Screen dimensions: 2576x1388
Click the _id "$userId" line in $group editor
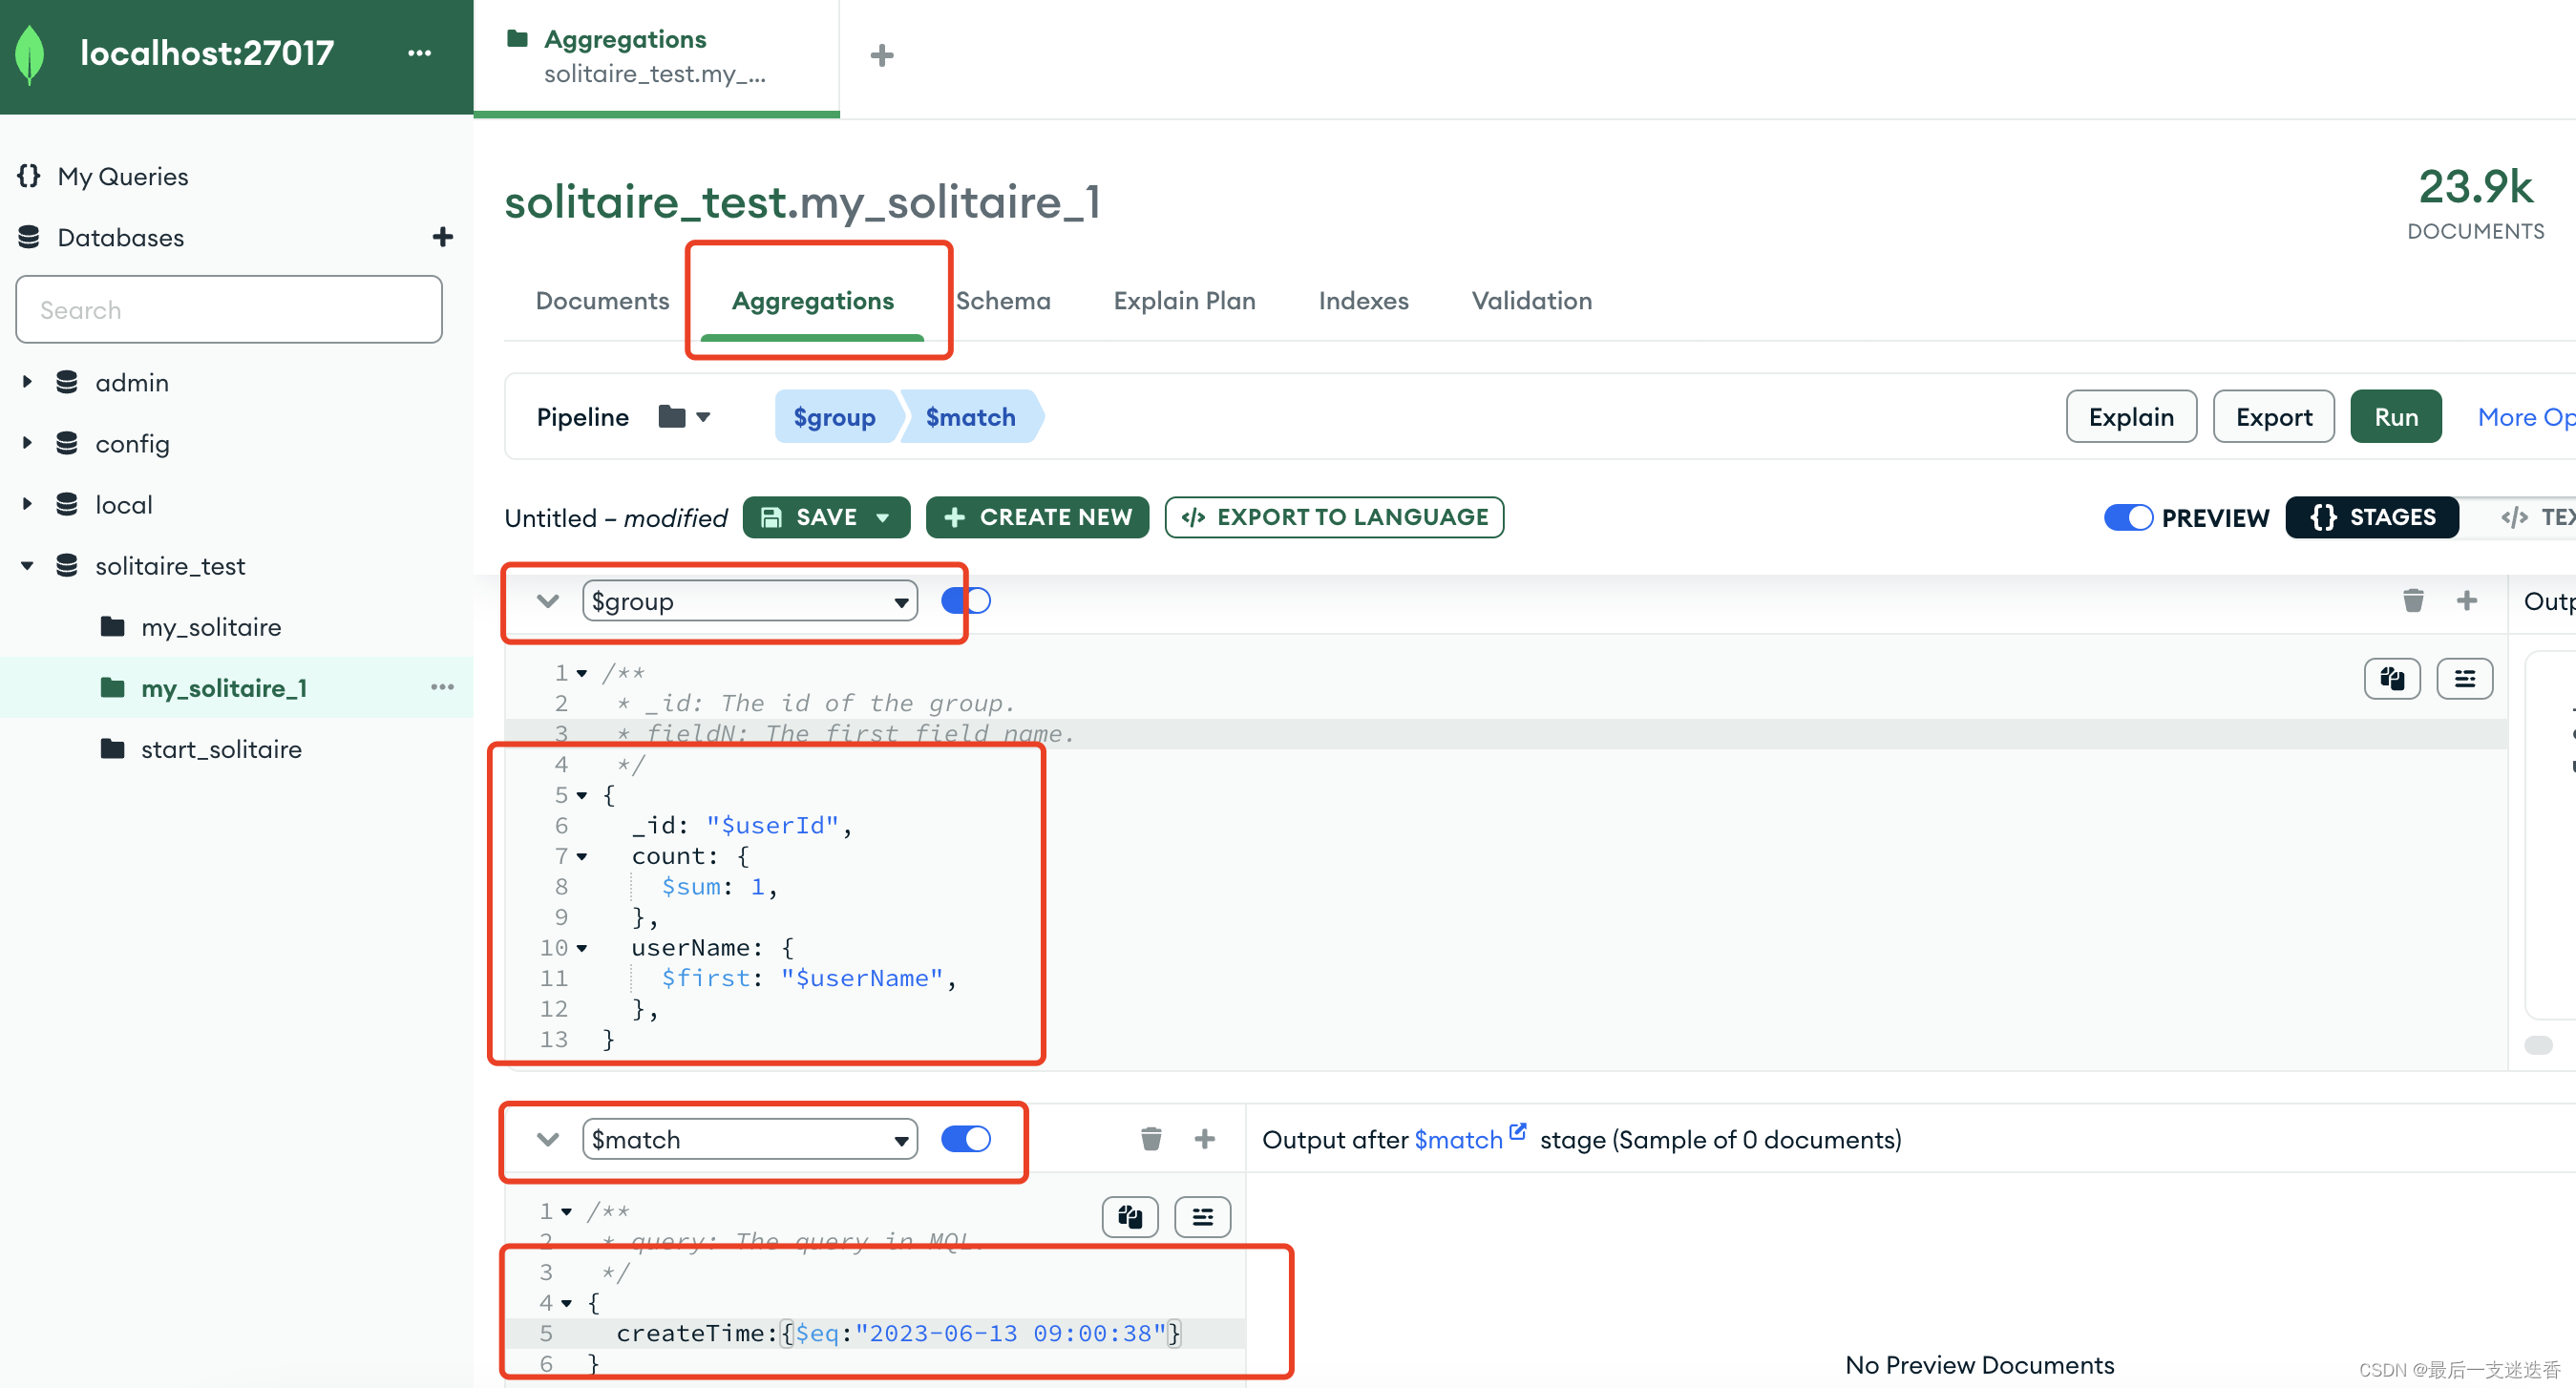740,825
